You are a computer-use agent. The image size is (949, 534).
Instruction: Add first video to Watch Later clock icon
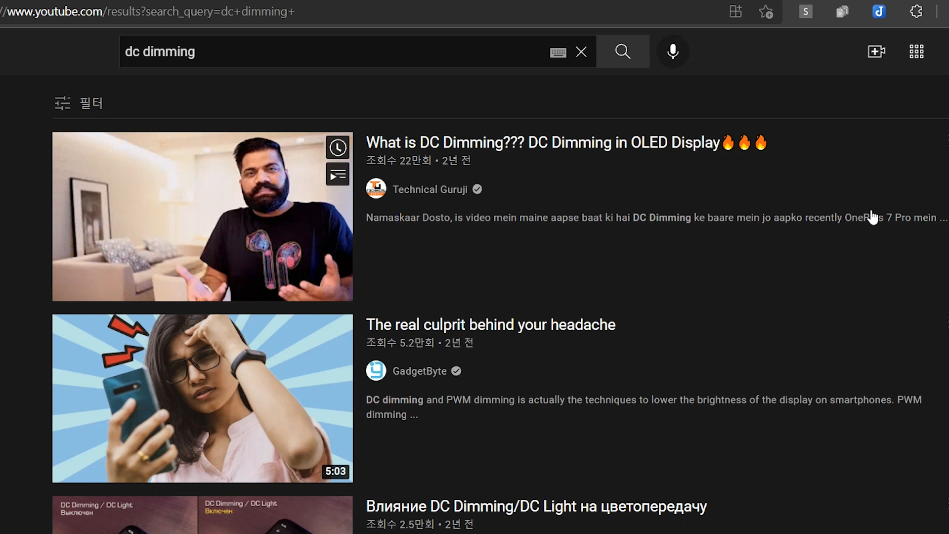pos(338,147)
